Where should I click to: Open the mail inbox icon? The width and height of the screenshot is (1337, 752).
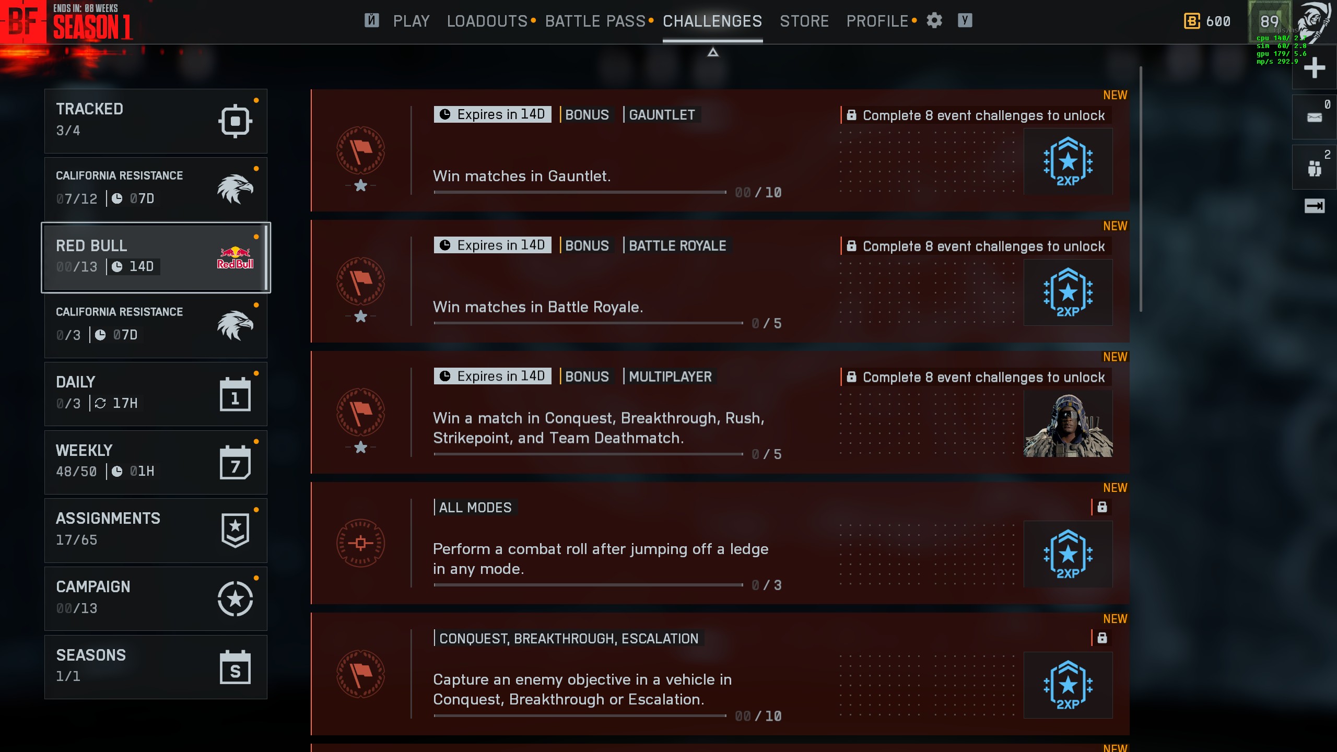(1315, 117)
